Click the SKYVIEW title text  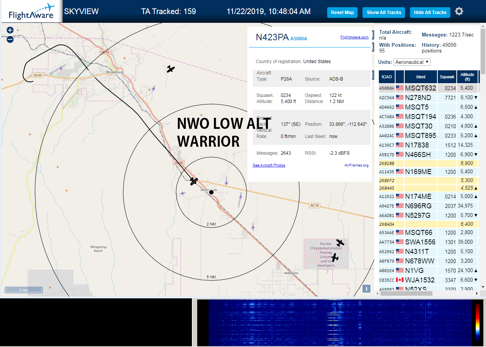[x=81, y=11]
